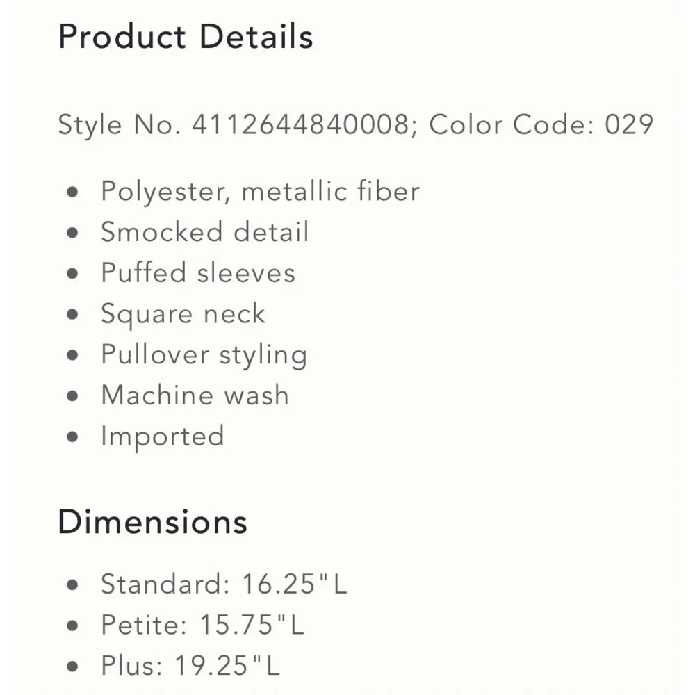
Task: Click the Product Details heading
Action: (x=186, y=37)
